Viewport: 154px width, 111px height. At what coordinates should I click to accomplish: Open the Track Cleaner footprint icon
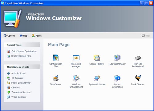pos(138,78)
